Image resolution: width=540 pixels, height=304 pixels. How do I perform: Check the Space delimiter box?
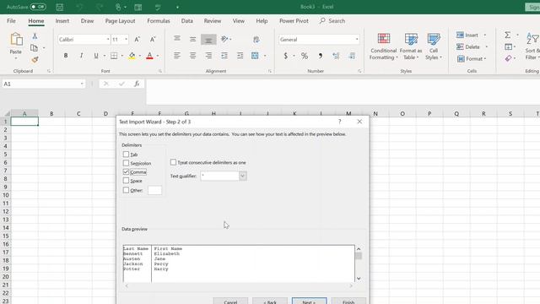click(x=126, y=181)
